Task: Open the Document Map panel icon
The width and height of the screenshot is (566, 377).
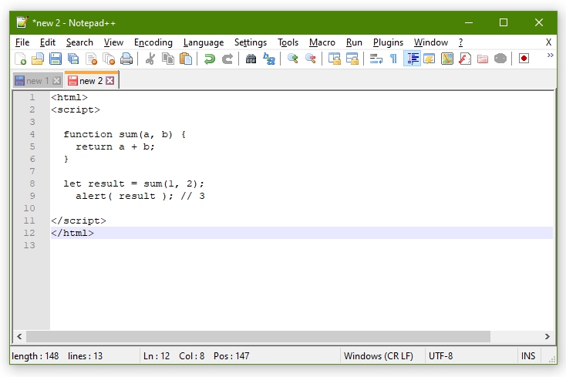Action: (x=447, y=59)
